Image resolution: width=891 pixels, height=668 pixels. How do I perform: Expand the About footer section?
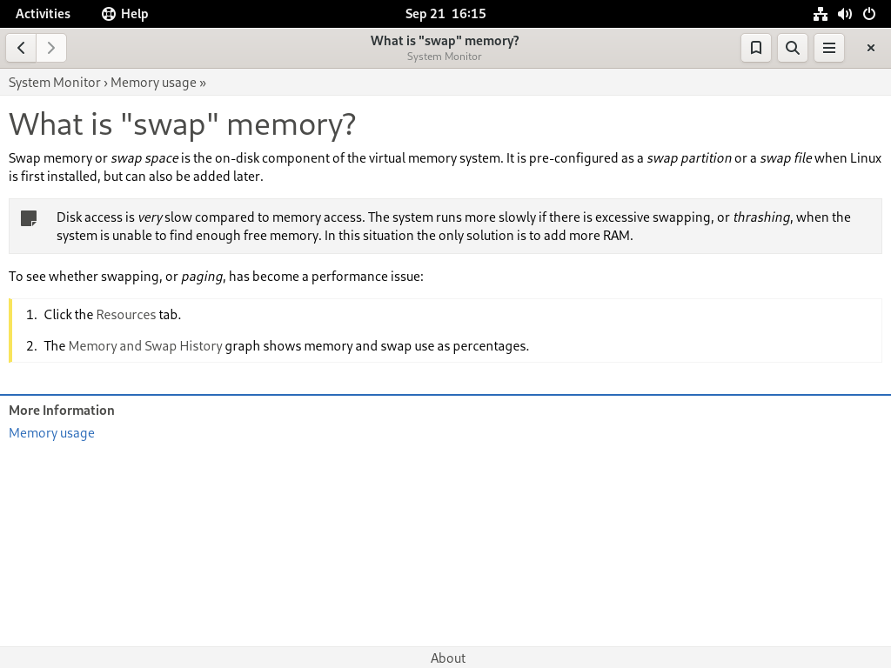448,658
